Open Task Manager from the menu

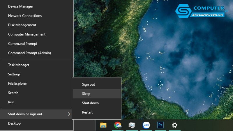point(19,65)
